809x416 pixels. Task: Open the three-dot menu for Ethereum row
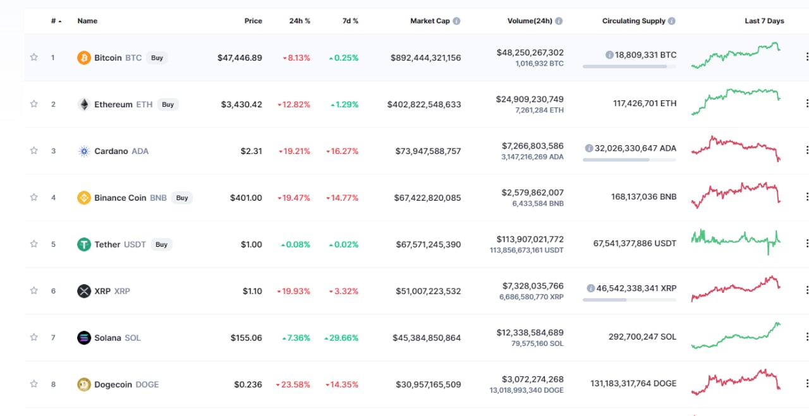pos(806,104)
